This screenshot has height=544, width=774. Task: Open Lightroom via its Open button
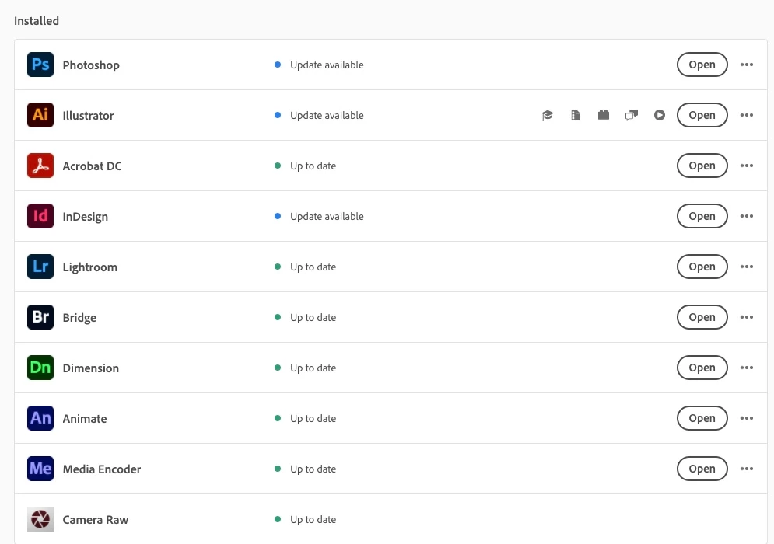(x=702, y=267)
